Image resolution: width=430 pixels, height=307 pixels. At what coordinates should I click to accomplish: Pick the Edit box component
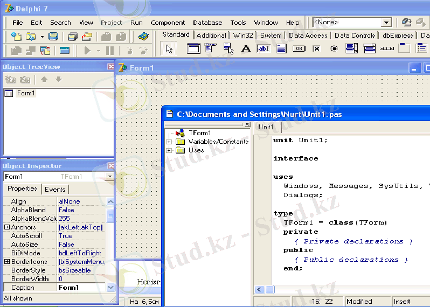(x=263, y=49)
